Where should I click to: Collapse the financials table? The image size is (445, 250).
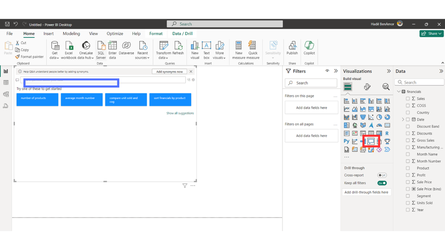399,92
